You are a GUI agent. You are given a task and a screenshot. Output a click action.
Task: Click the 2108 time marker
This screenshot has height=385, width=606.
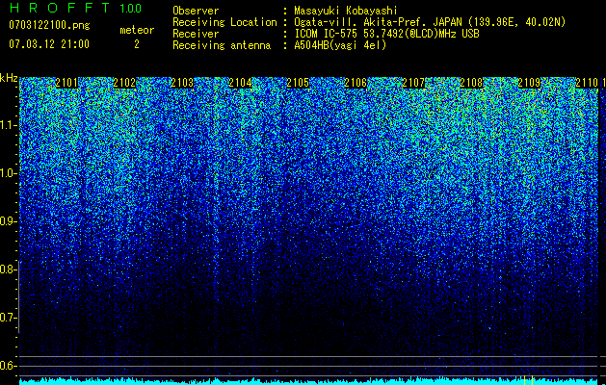[x=471, y=83]
